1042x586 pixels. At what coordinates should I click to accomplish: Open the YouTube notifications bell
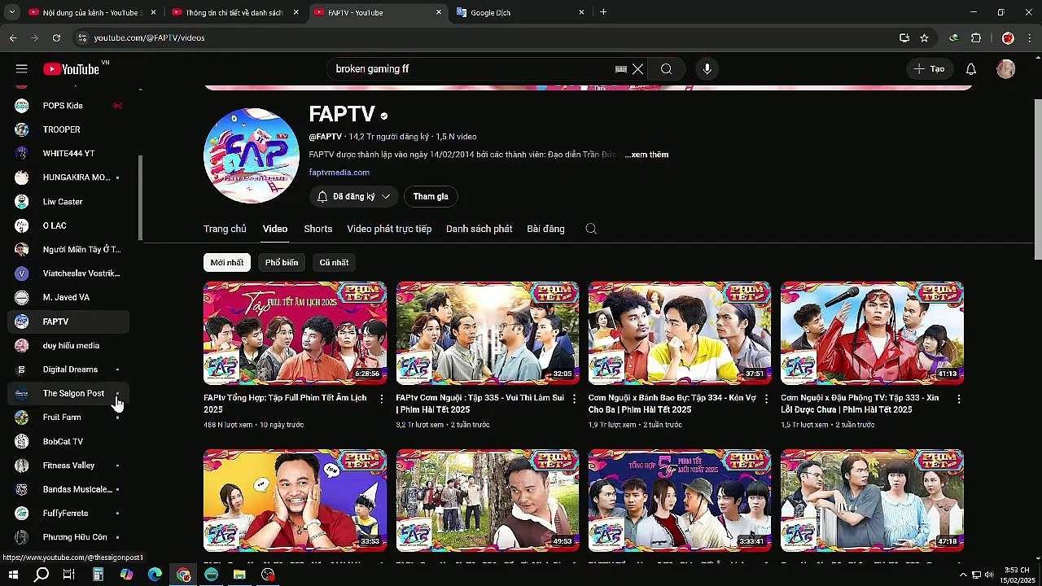pos(971,69)
